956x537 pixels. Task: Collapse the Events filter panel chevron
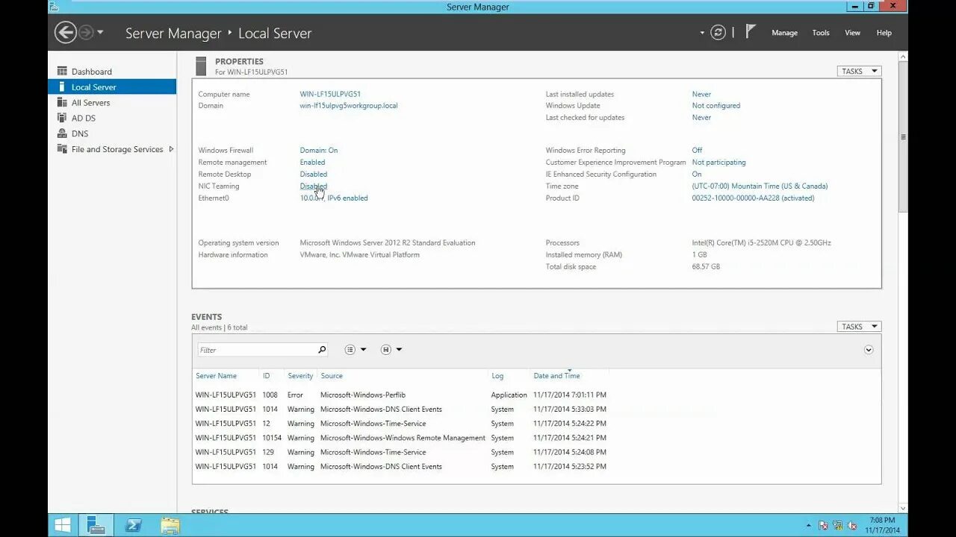[x=868, y=349]
